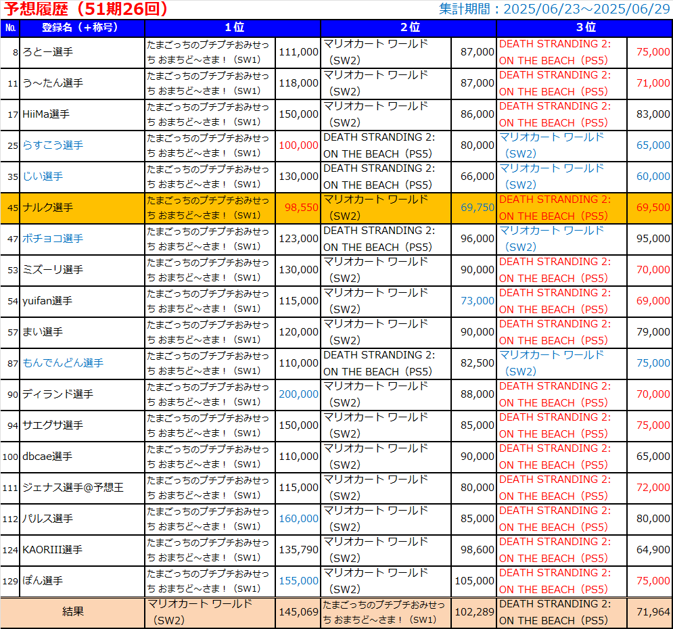
Task: Select player name yuifan選手
Action: 47,301
